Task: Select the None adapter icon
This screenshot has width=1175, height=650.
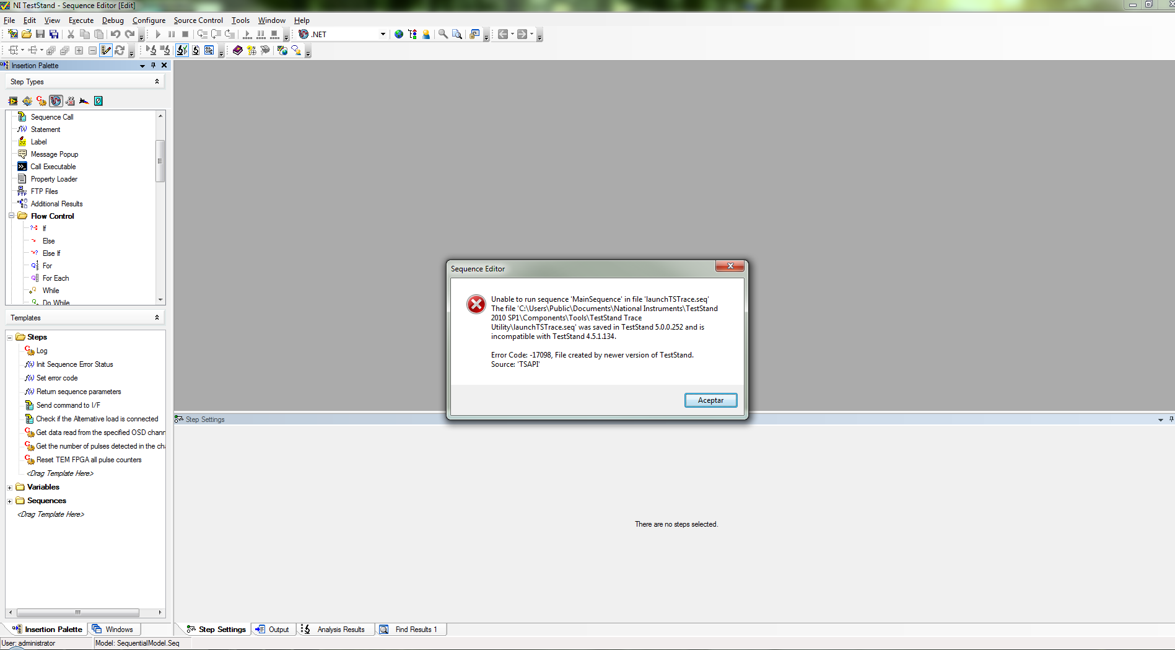Action: tap(98, 101)
